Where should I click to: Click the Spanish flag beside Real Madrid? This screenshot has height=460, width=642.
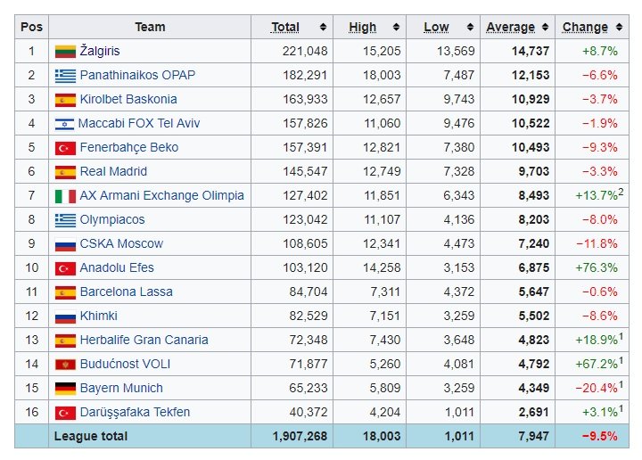pos(65,172)
